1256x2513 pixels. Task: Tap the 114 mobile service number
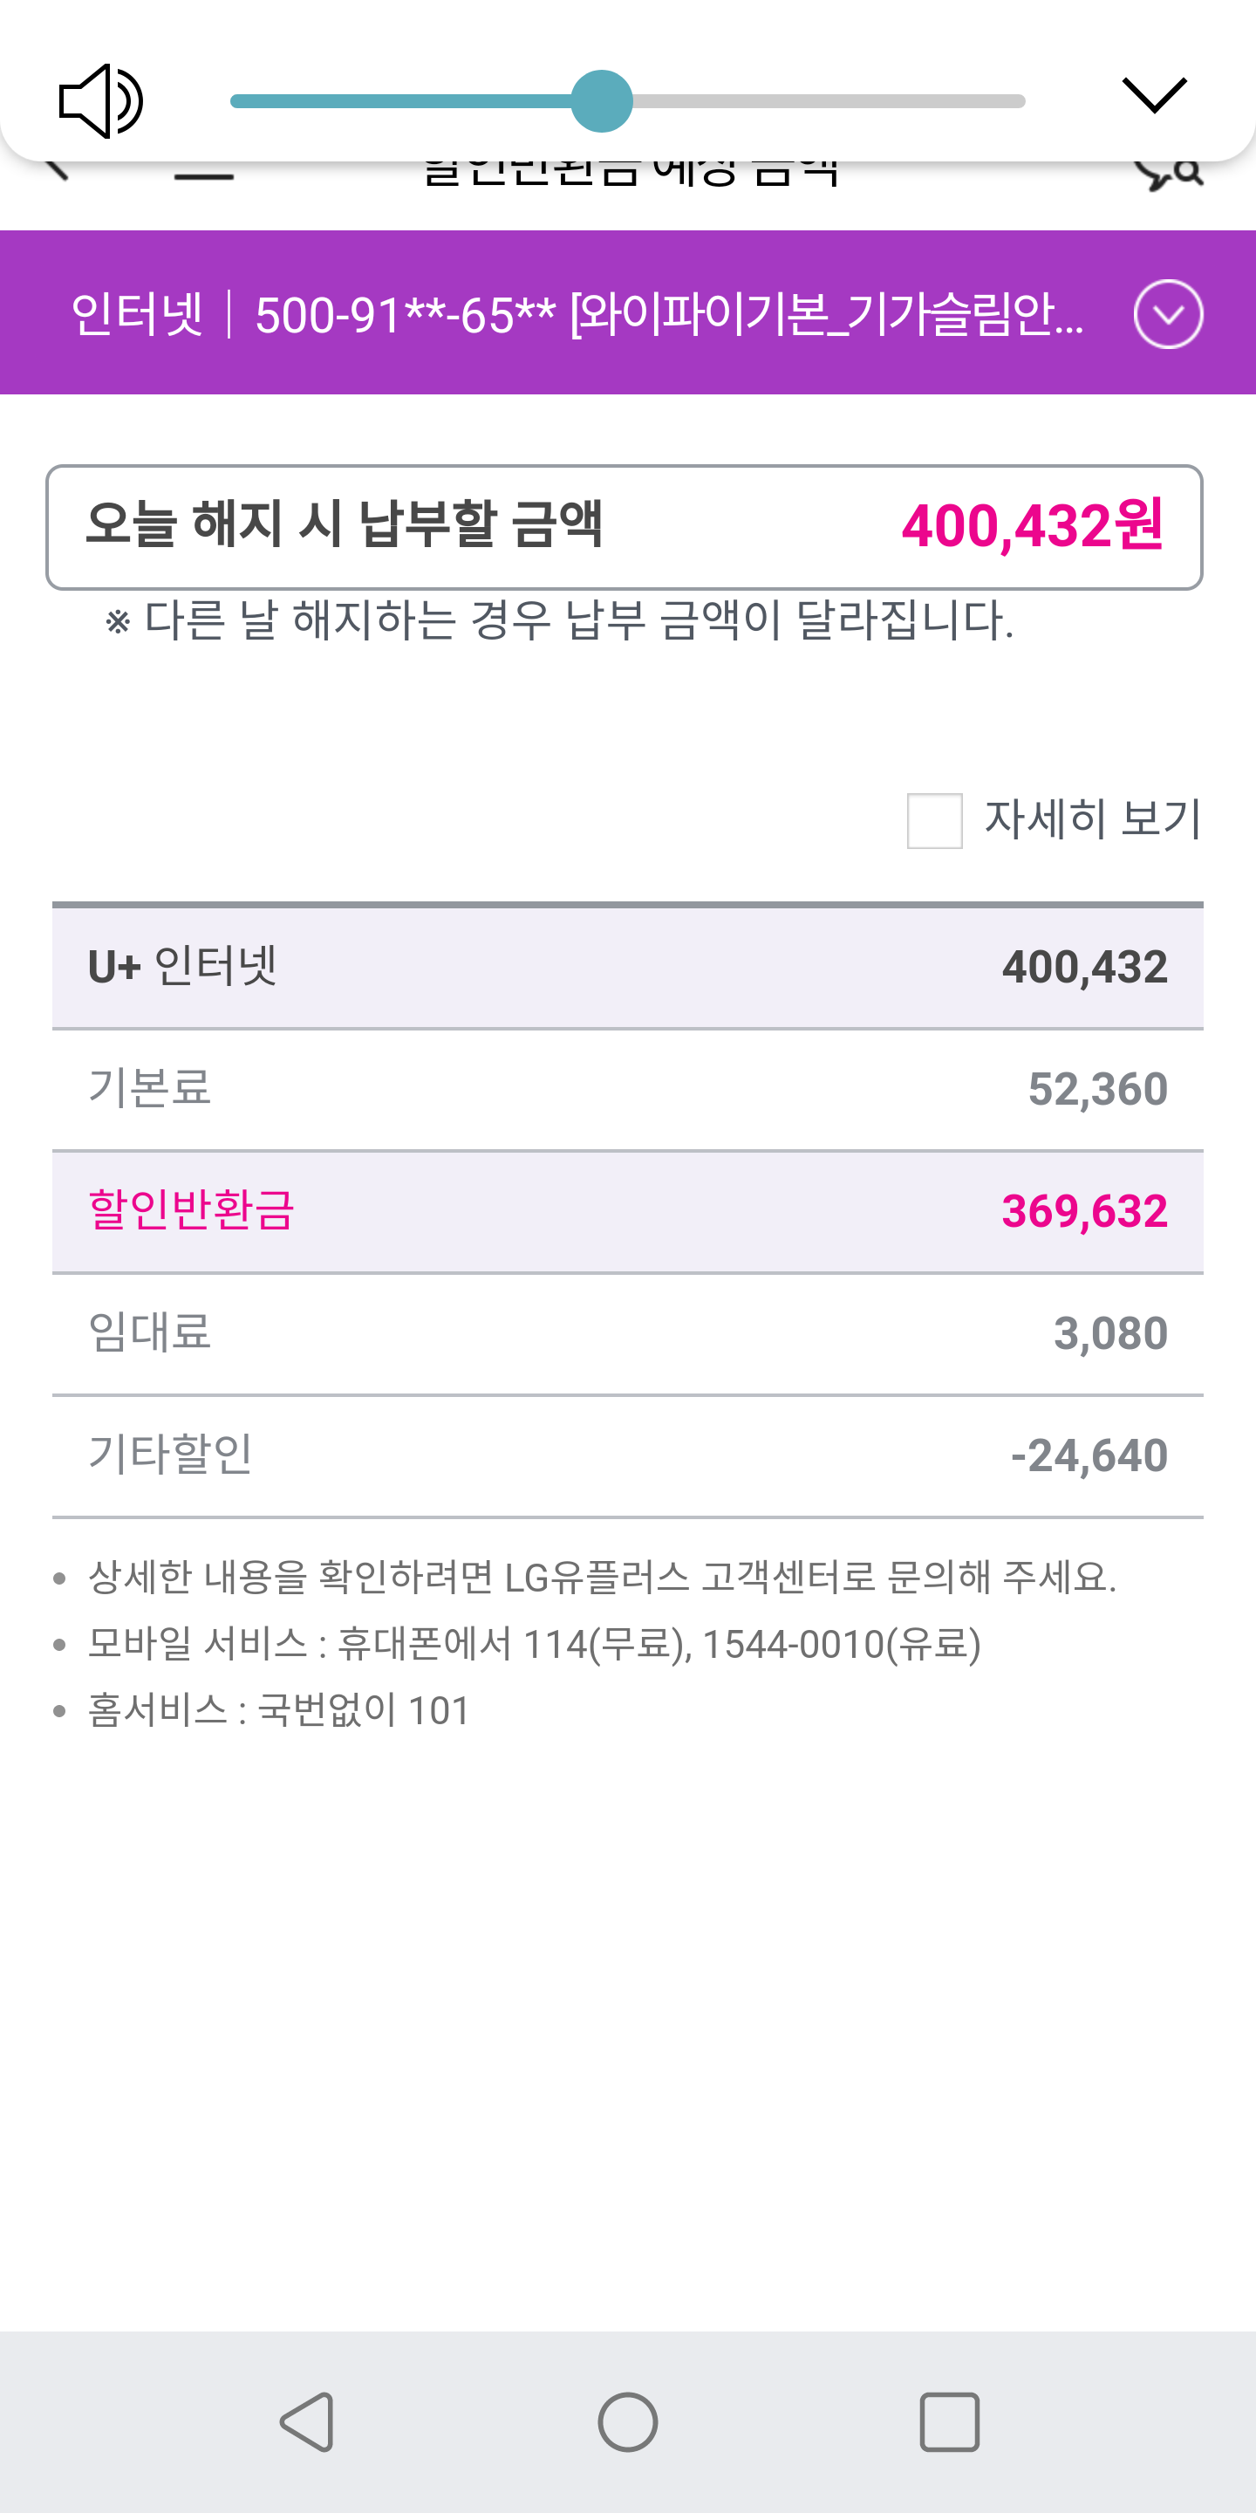tap(554, 1644)
